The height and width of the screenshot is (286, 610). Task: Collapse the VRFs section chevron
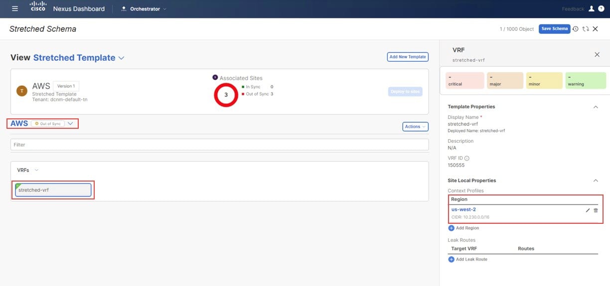tap(36, 170)
